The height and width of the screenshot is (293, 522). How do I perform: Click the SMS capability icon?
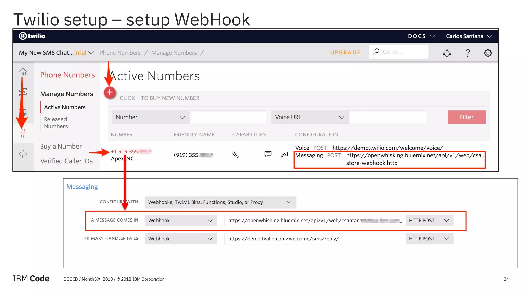pyautogui.click(x=268, y=154)
